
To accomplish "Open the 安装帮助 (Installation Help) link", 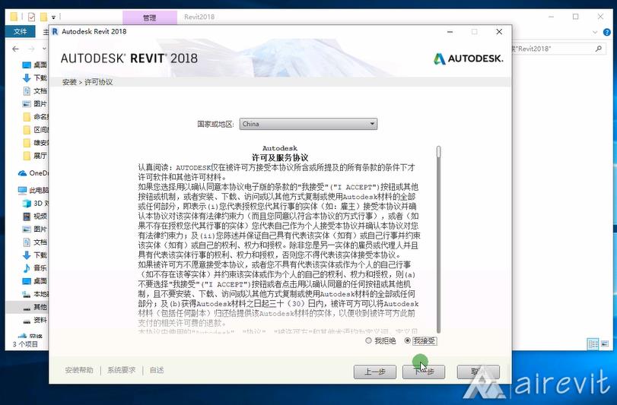I will click(79, 370).
